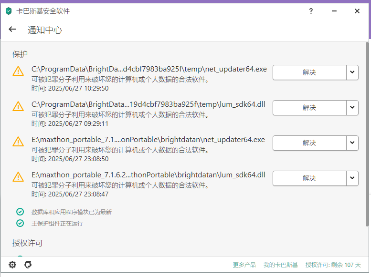The width and height of the screenshot is (371, 277).
Task: Click the 保护 section heading
Action: (20, 54)
